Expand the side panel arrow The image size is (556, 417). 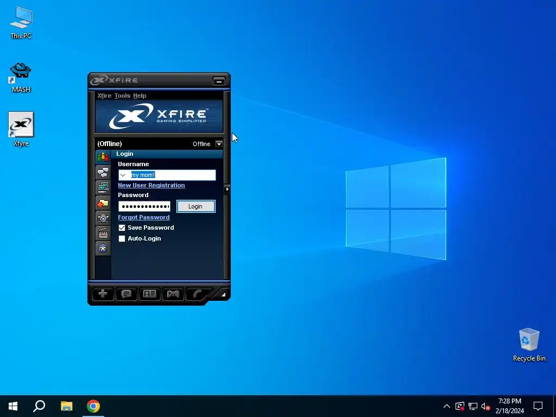coord(227,189)
